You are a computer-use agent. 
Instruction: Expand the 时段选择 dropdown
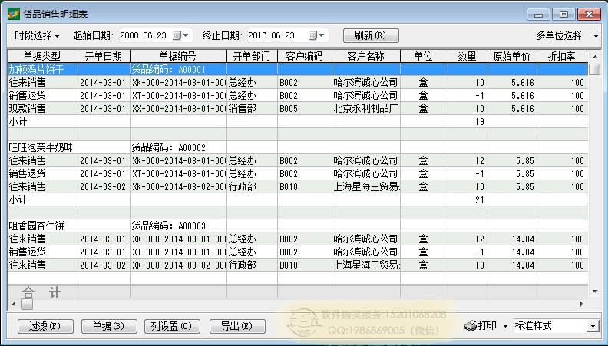click(x=37, y=36)
